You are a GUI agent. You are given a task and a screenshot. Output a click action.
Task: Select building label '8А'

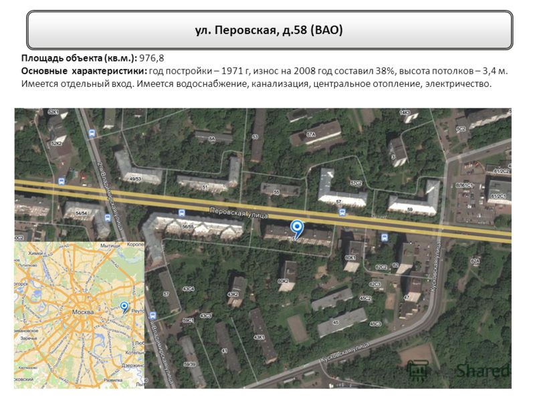click(212, 139)
